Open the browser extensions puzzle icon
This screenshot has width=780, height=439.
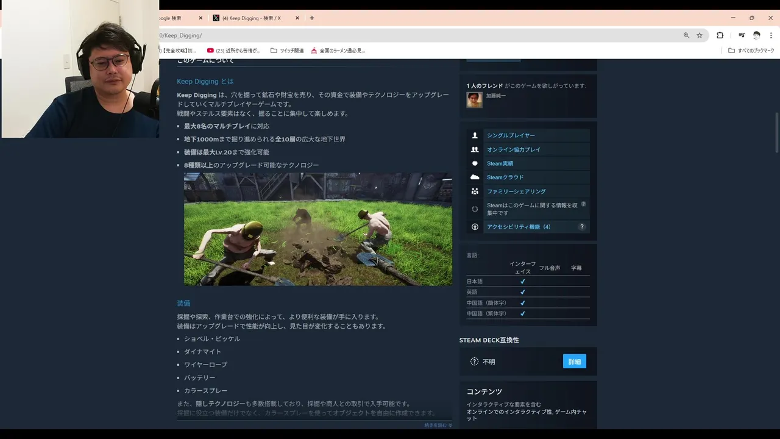coord(720,35)
